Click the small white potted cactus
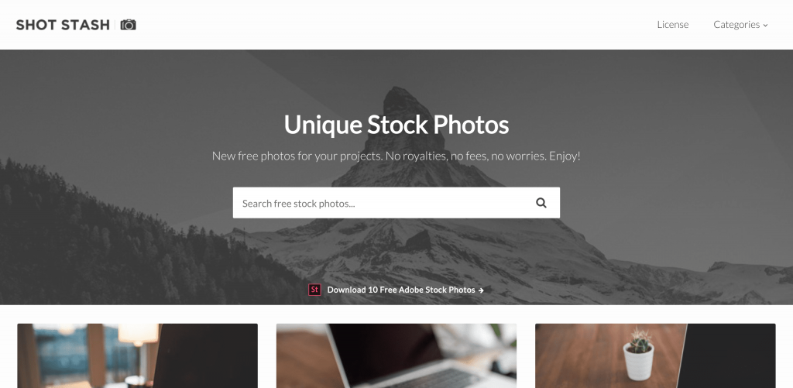793x388 pixels. click(638, 354)
